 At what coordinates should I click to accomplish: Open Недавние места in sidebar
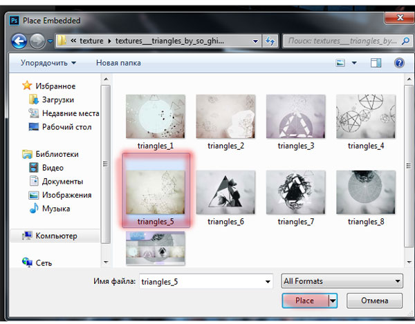pyautogui.click(x=71, y=113)
